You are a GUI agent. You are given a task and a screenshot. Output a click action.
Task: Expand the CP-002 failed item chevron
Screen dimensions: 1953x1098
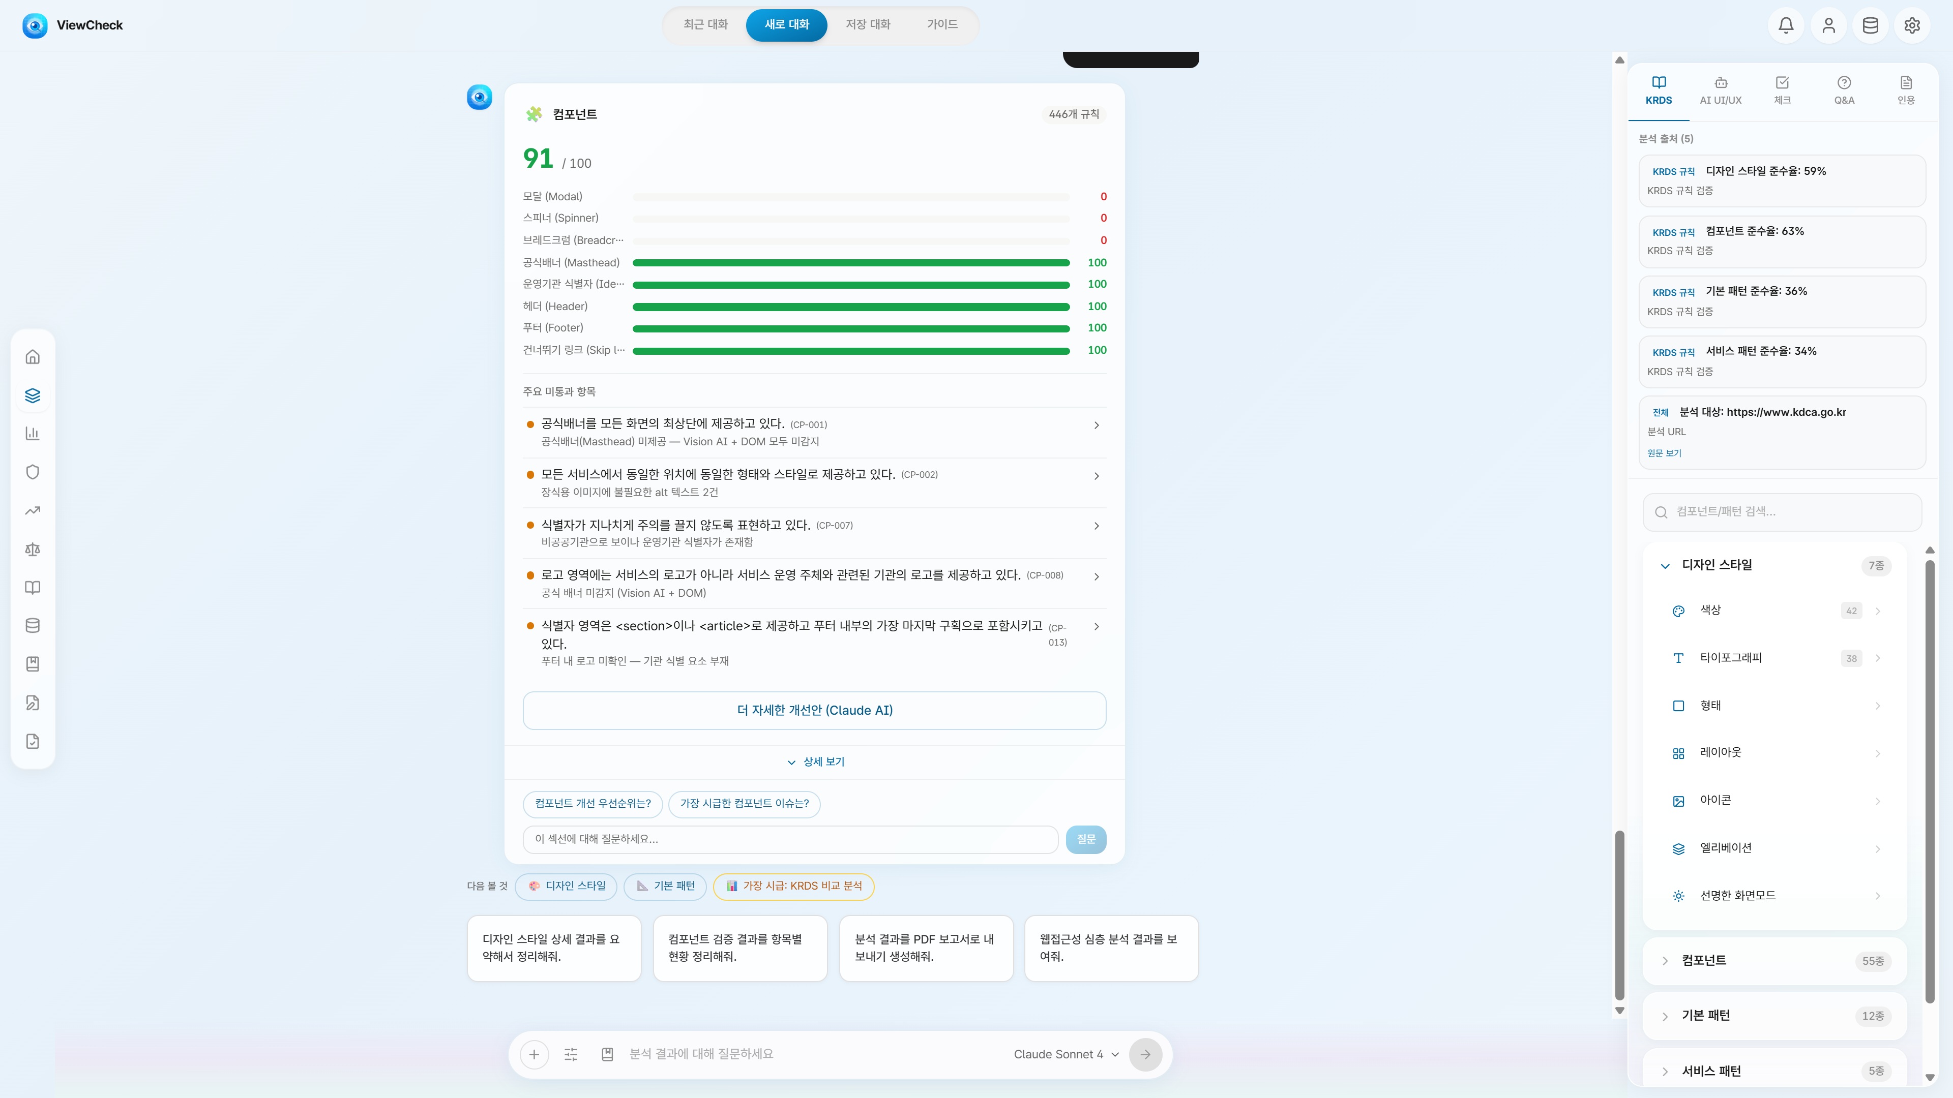tap(1097, 476)
